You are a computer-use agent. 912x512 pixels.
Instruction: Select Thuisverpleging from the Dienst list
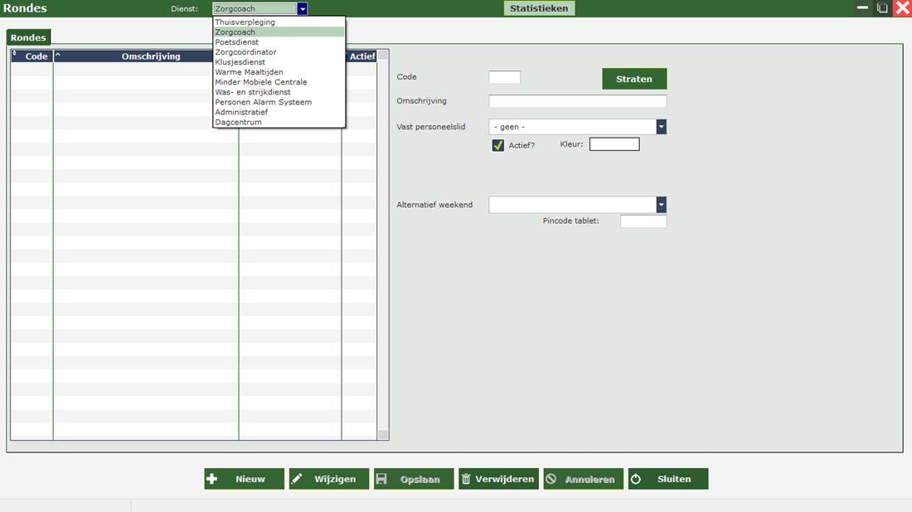[x=245, y=22]
